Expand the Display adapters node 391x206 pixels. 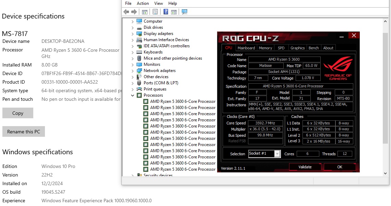point(133,34)
